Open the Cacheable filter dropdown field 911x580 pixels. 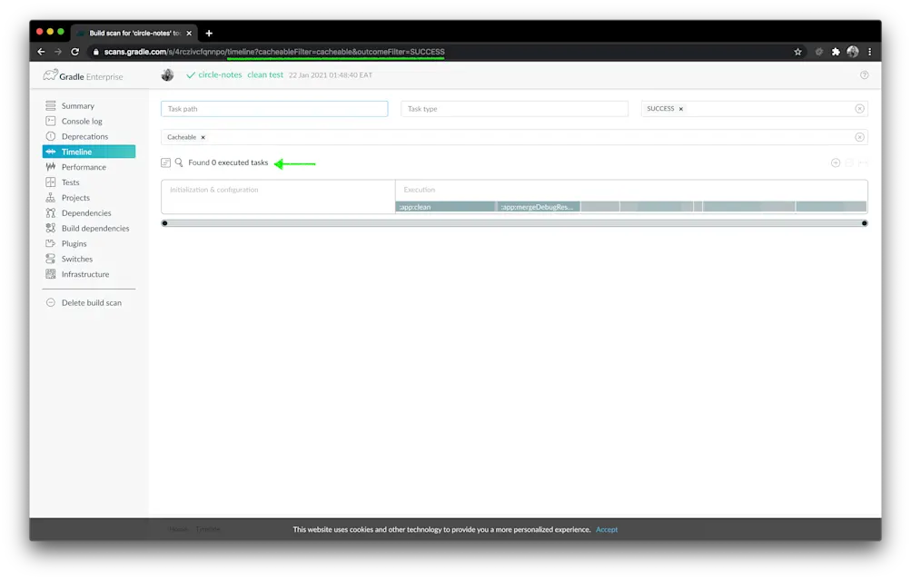[x=514, y=137]
